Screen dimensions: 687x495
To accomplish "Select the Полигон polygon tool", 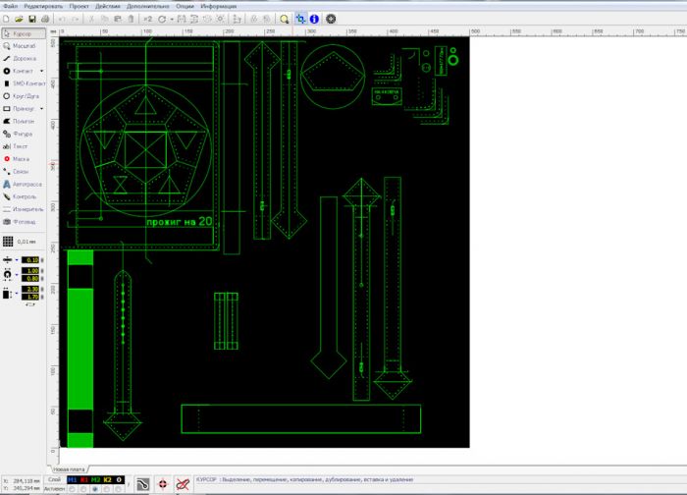I will [x=23, y=121].
